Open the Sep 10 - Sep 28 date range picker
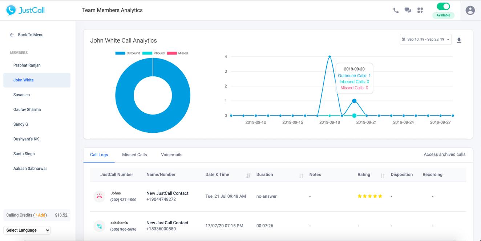This screenshot has height=241, width=481. [x=426, y=39]
